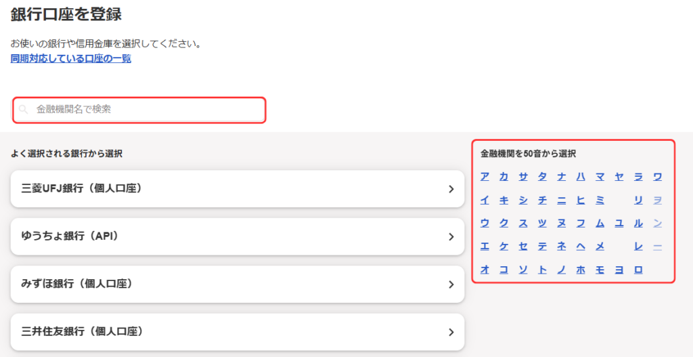
Task: Filter banks by kana オ
Action: [485, 269]
